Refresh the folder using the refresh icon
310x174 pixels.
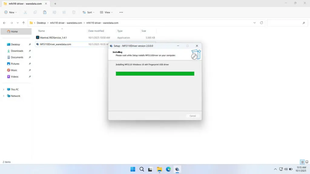(261, 22)
